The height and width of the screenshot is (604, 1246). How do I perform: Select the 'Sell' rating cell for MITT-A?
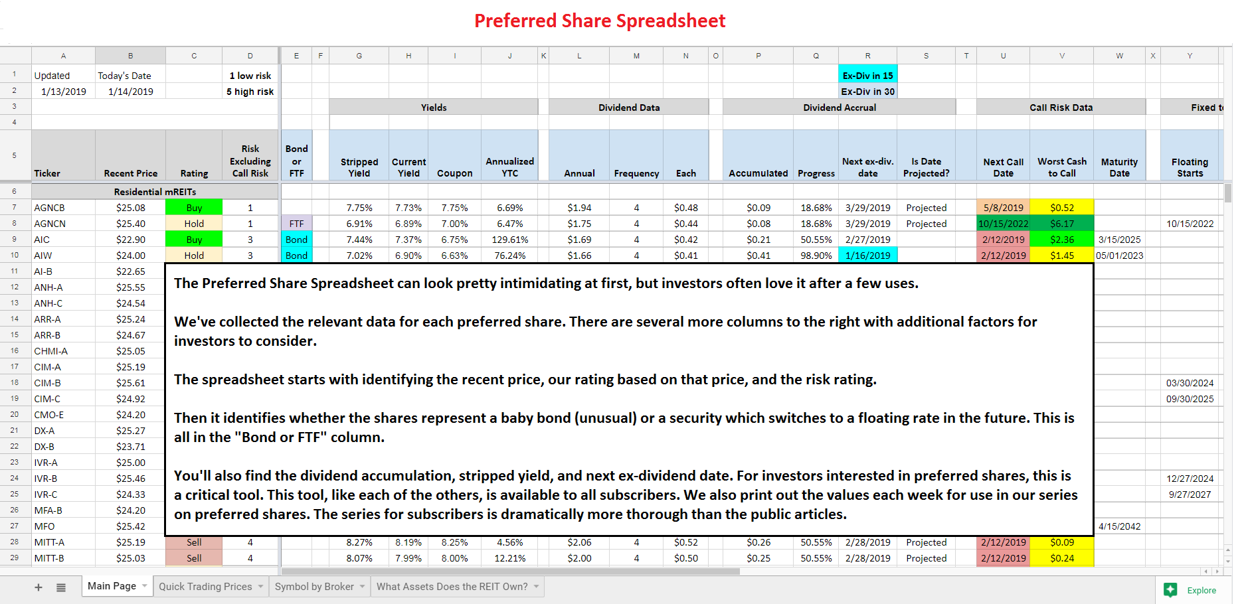(x=193, y=542)
